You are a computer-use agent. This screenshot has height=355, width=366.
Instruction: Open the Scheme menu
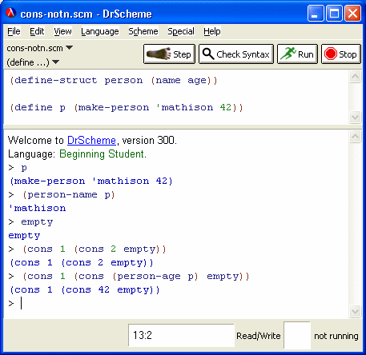coord(143,31)
